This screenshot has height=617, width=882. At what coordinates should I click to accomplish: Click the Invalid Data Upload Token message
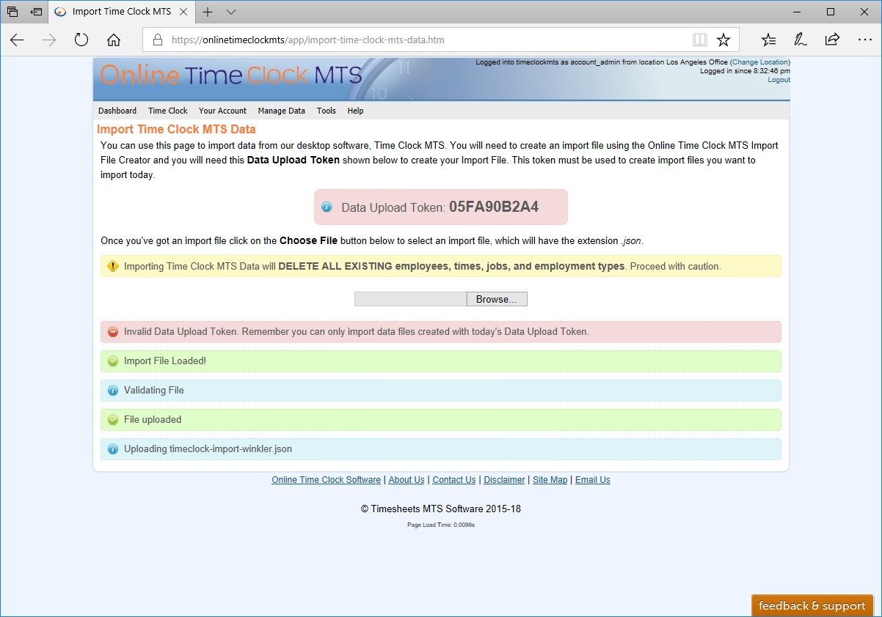pyautogui.click(x=357, y=332)
